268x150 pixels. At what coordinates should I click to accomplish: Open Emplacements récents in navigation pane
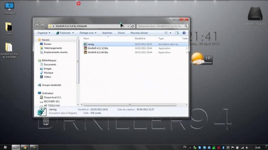(x=56, y=52)
